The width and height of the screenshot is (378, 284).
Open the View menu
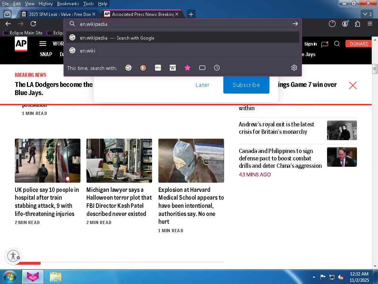tap(30, 4)
